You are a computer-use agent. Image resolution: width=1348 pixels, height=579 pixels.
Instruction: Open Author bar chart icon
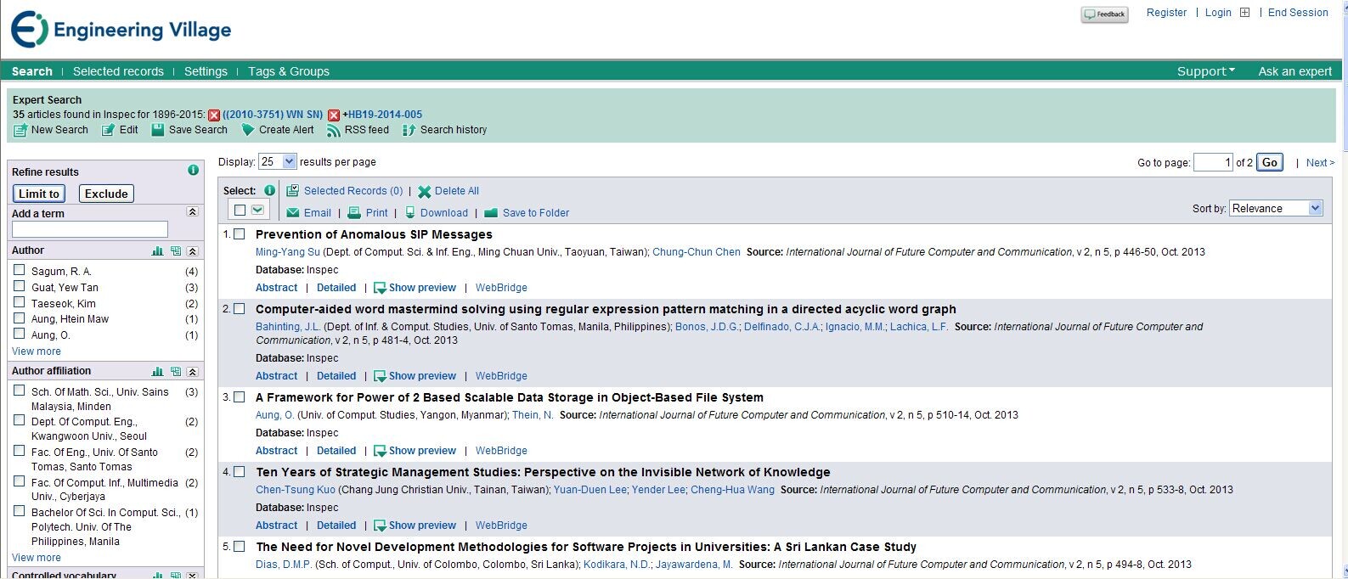157,251
